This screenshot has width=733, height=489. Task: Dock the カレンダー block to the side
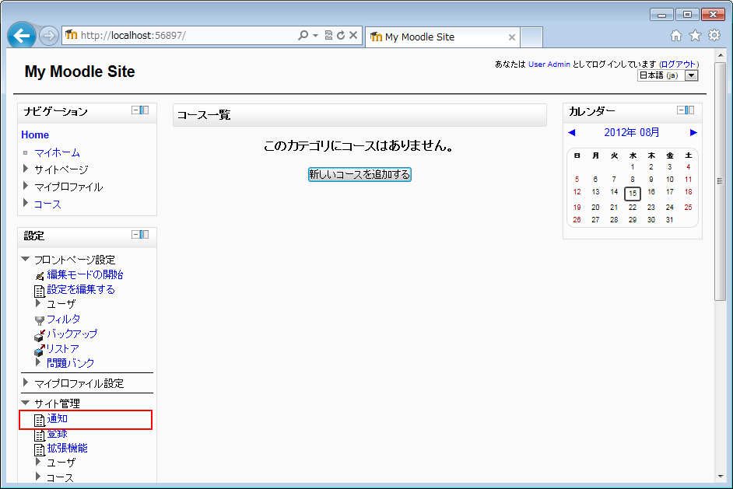[689, 110]
